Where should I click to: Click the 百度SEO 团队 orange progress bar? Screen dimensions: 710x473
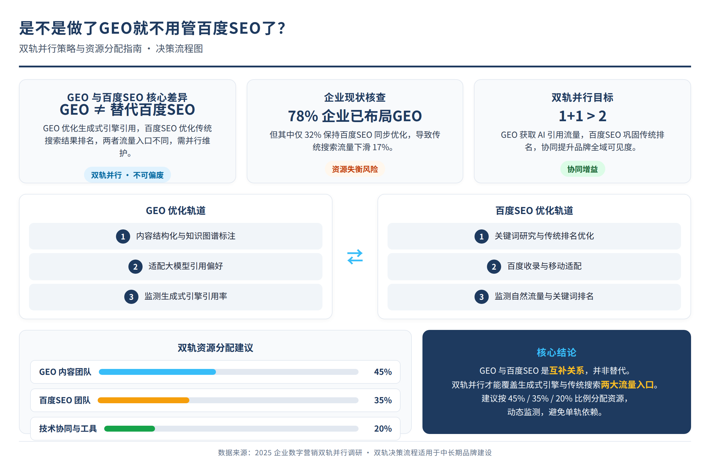(143, 400)
